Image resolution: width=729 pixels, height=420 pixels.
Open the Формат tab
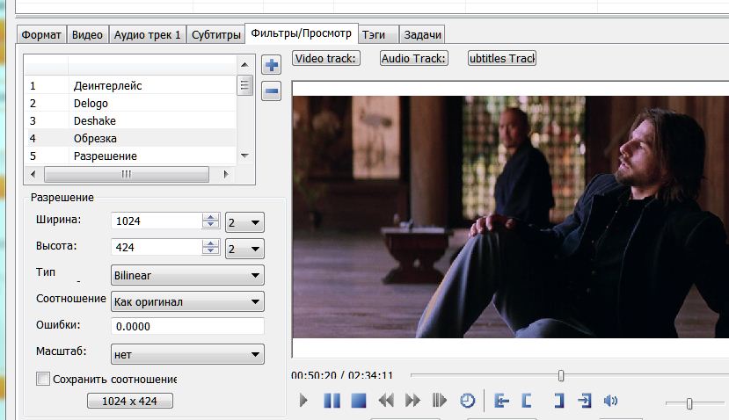pos(41,35)
